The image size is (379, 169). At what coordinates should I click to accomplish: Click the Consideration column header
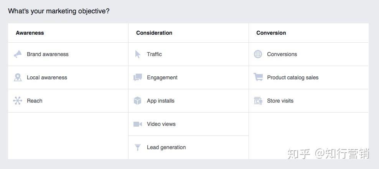point(154,33)
